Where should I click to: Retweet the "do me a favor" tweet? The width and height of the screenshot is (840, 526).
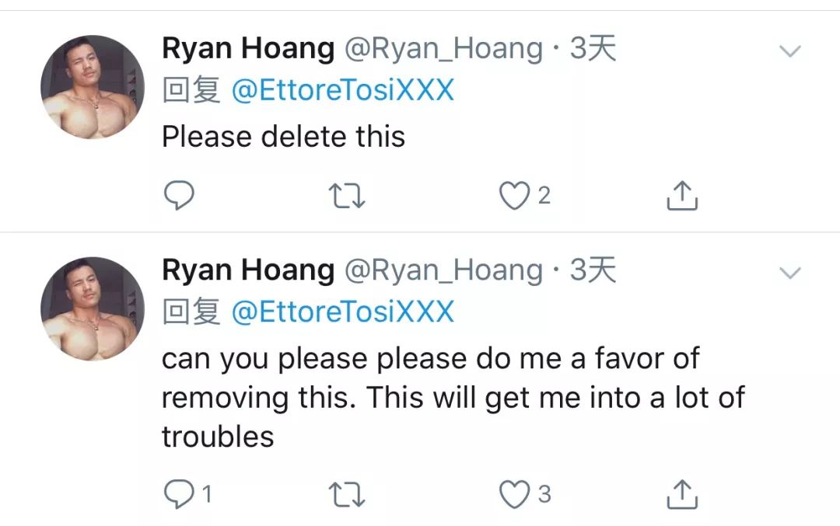(x=346, y=493)
